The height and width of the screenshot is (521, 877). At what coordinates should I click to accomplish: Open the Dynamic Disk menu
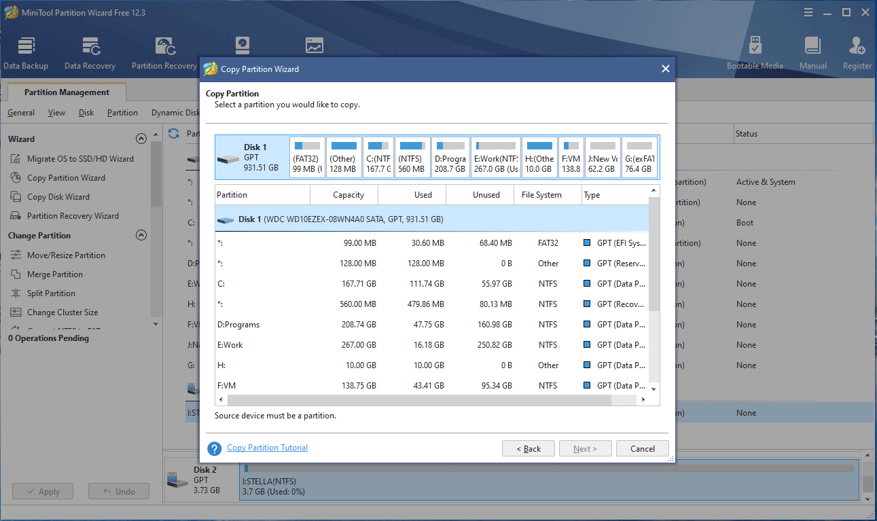[x=175, y=113]
